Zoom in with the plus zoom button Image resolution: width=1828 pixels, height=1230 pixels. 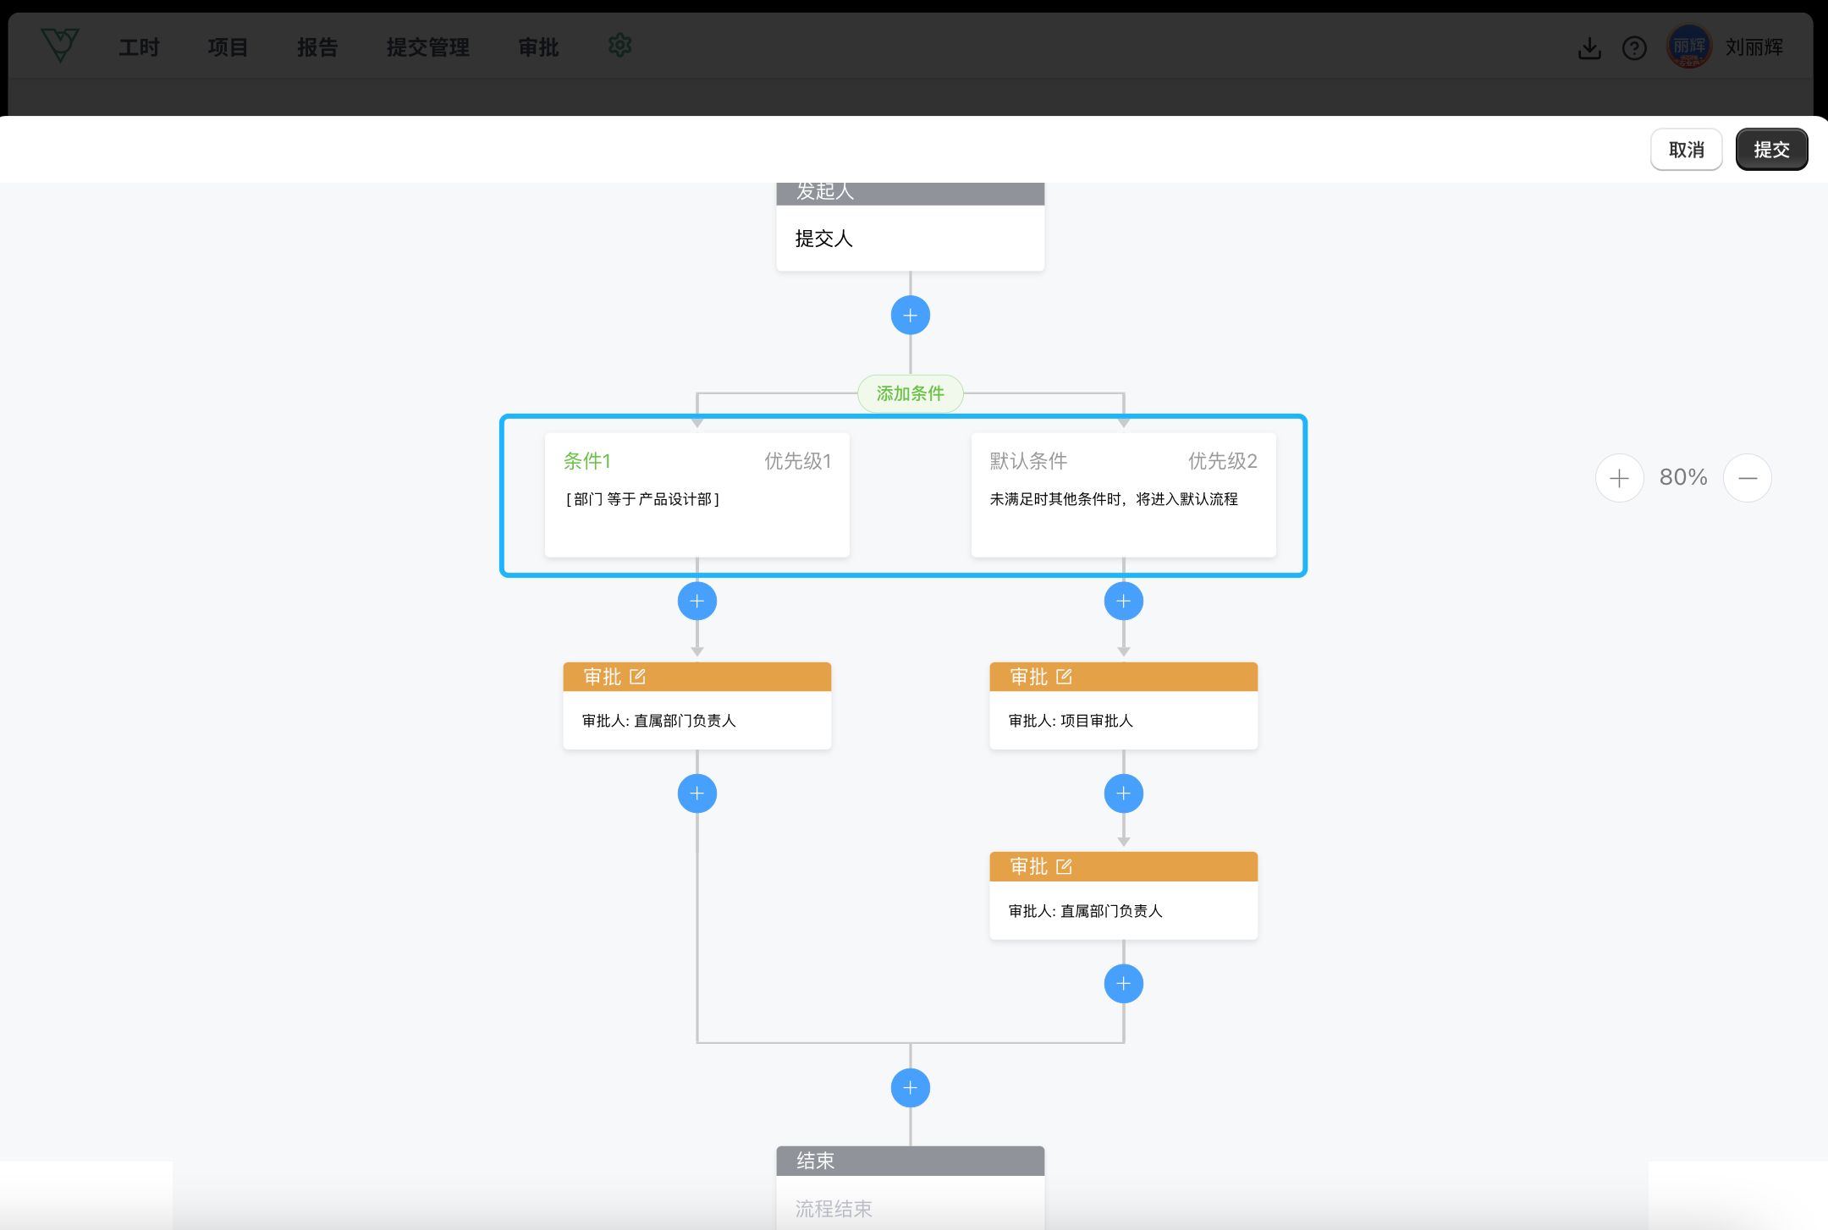pyautogui.click(x=1619, y=478)
